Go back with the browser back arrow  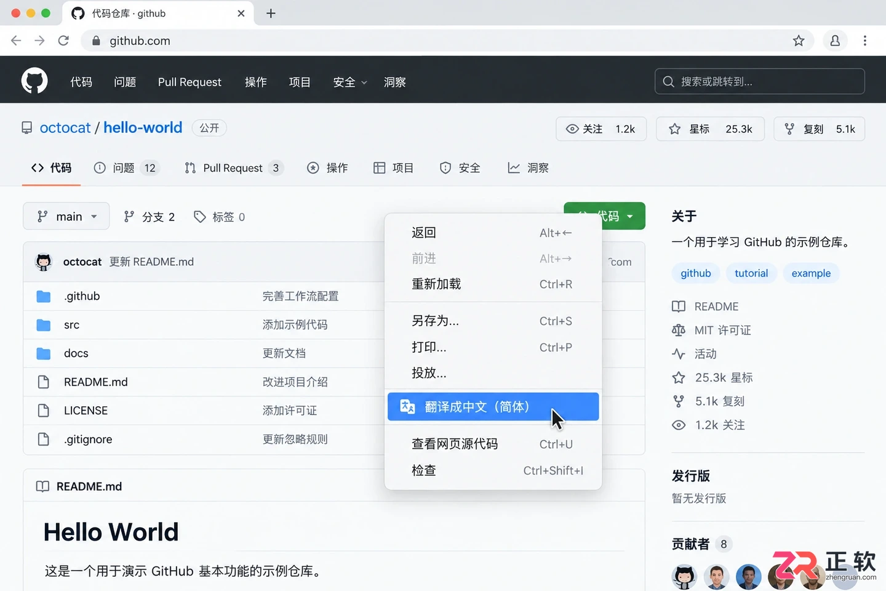16,41
